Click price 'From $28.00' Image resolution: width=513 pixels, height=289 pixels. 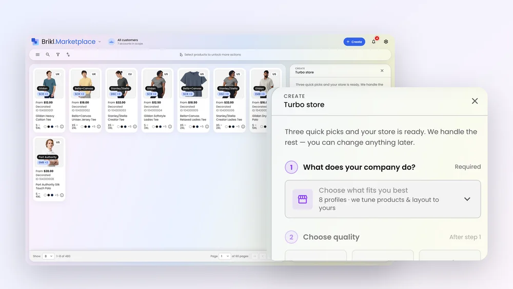[x=45, y=171]
